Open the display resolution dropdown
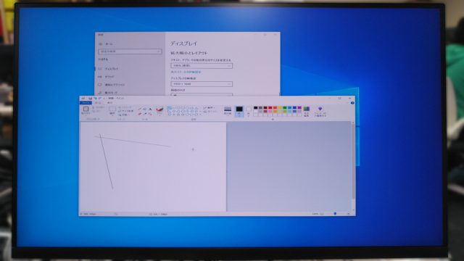 click(x=202, y=84)
